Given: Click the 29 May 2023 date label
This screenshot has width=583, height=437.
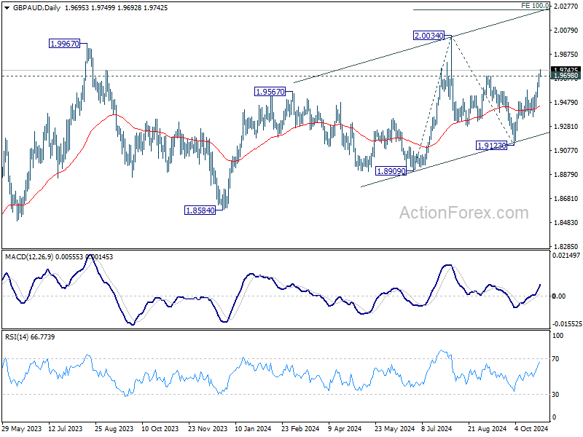Looking at the screenshot, I should click(x=22, y=428).
